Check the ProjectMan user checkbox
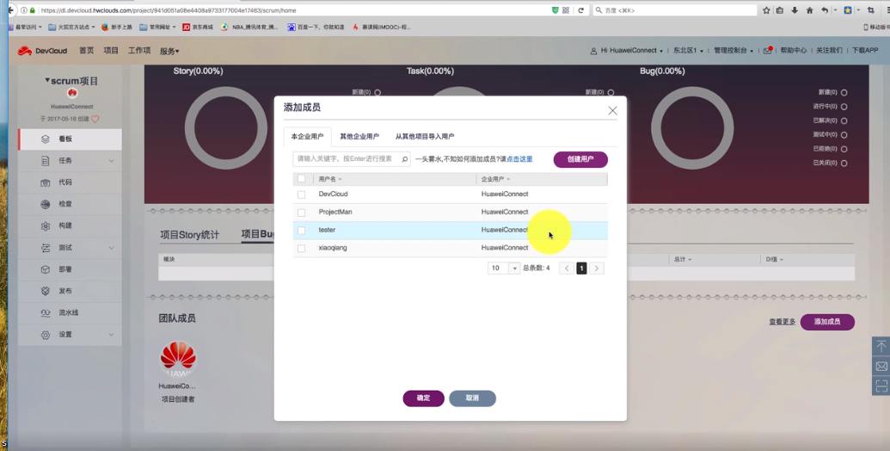Screen dimensions: 890x451 click(302, 213)
